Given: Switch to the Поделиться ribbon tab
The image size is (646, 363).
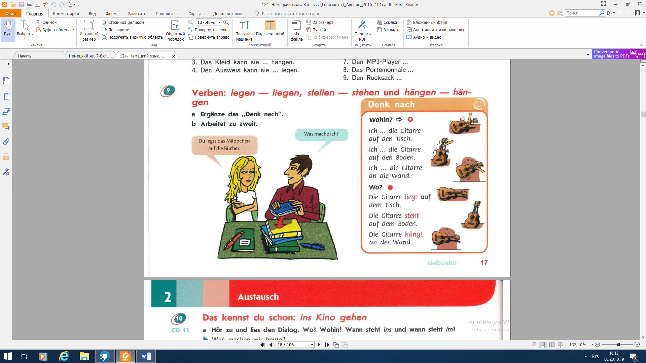Looking at the screenshot, I should pos(167,13).
